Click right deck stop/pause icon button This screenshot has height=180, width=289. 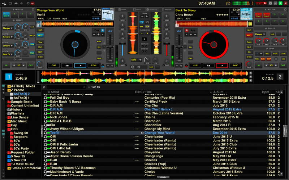(209, 66)
